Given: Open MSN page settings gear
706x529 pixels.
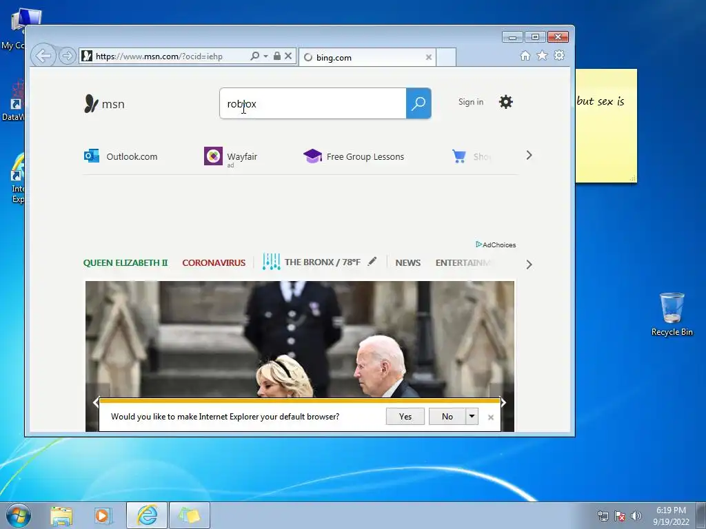Looking at the screenshot, I should 505,102.
